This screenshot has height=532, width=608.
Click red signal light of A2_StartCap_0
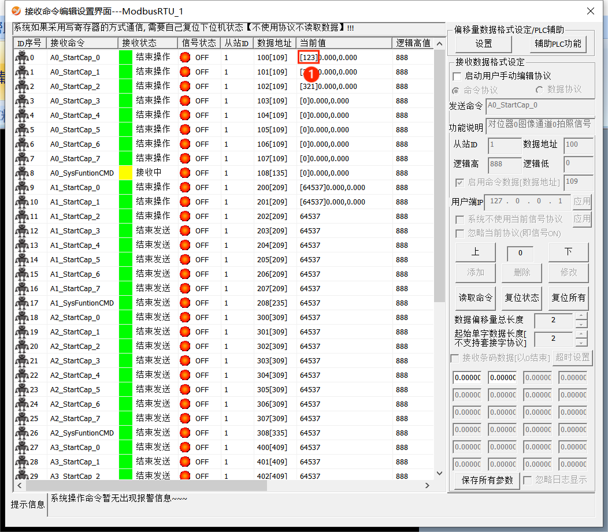click(x=185, y=317)
